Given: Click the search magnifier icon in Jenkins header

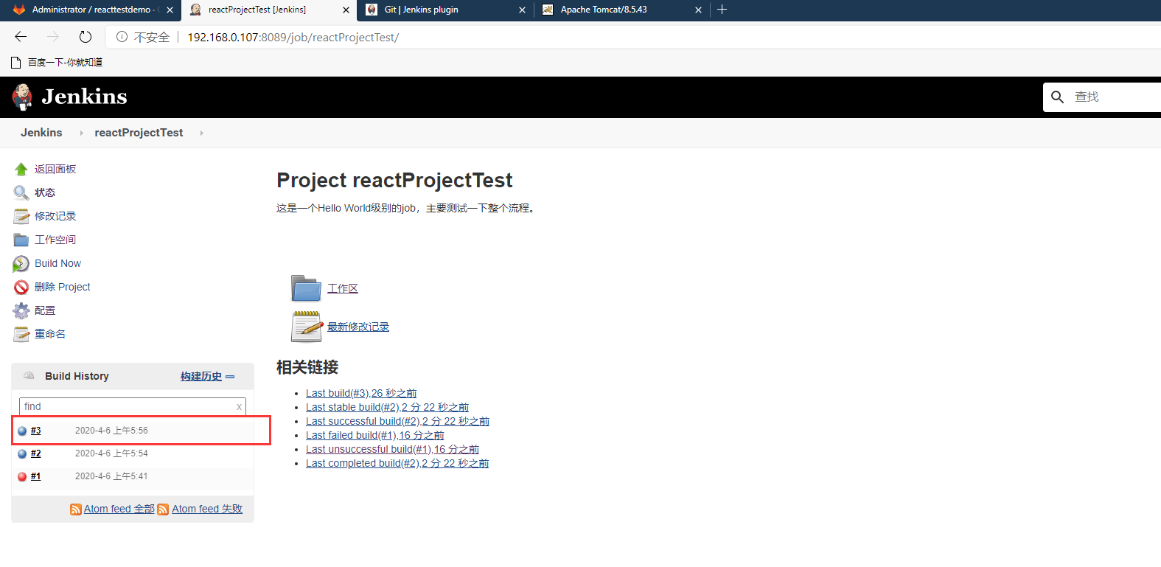Looking at the screenshot, I should point(1057,97).
